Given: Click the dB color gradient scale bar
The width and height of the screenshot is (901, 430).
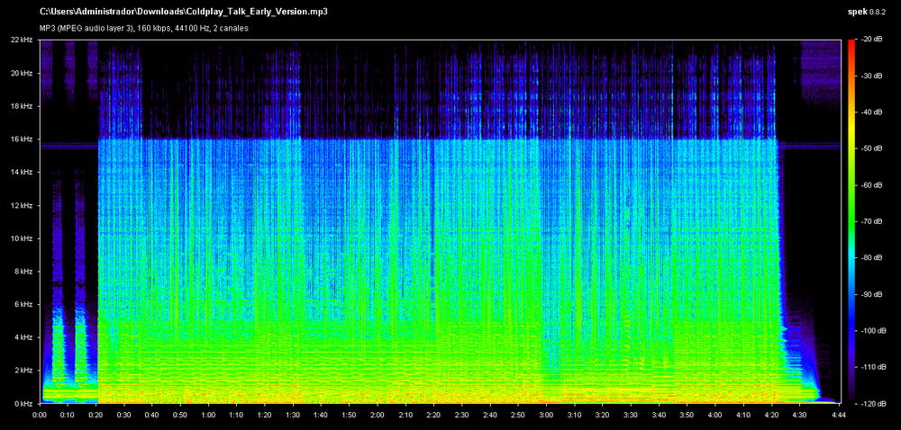Looking at the screenshot, I should click(851, 220).
